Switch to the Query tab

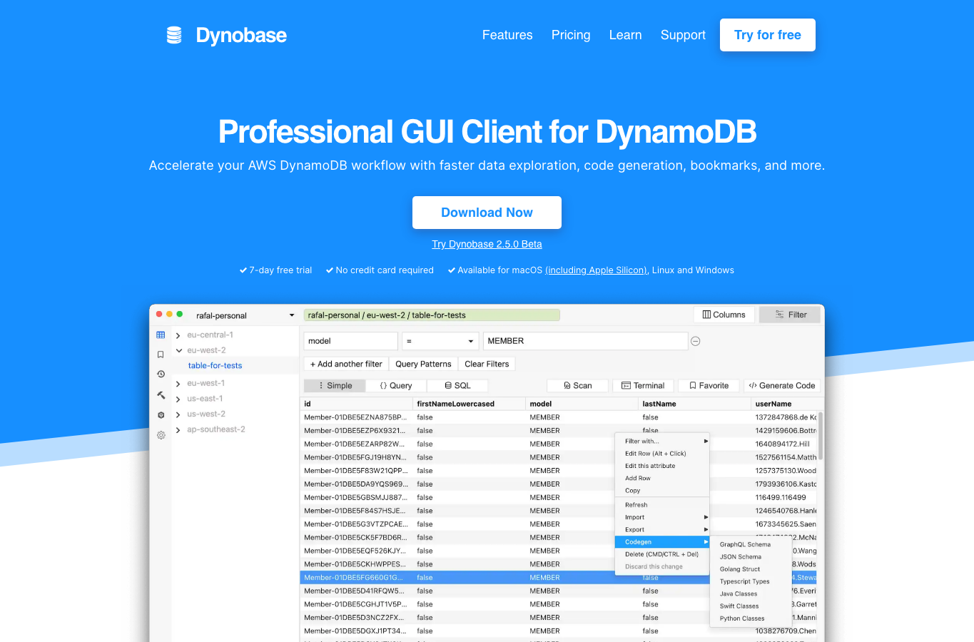(396, 385)
